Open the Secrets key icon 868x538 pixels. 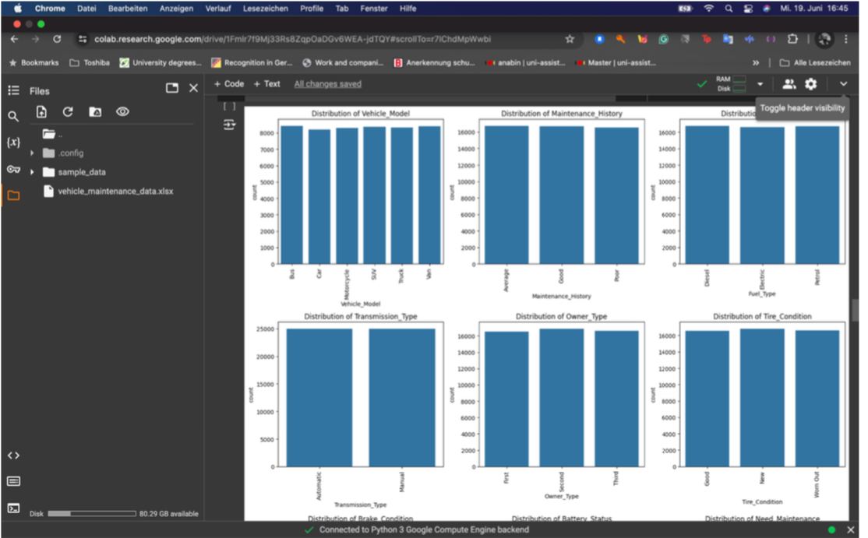coord(13,169)
